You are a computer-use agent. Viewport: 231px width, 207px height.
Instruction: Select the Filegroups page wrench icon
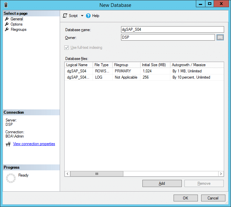tap(7, 29)
